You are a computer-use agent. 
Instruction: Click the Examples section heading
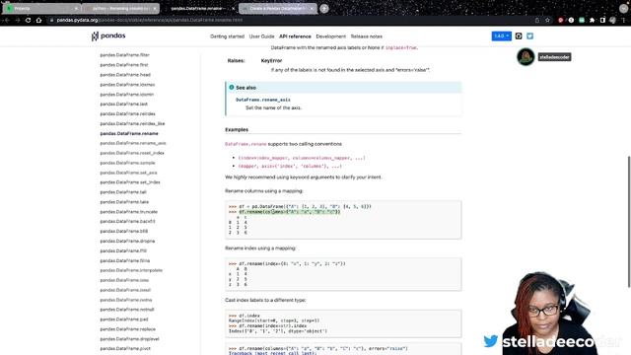tap(237, 129)
